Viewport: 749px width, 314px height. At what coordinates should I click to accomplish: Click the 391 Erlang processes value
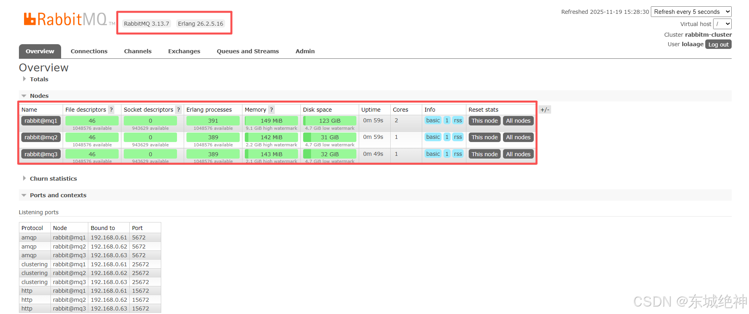tap(213, 121)
